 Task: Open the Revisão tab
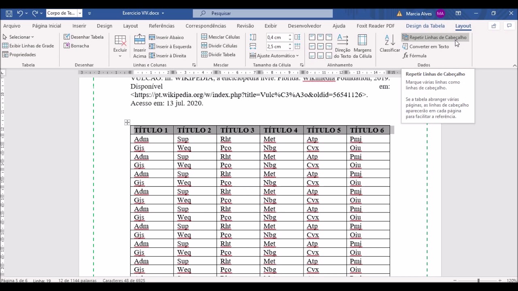pos(245,26)
